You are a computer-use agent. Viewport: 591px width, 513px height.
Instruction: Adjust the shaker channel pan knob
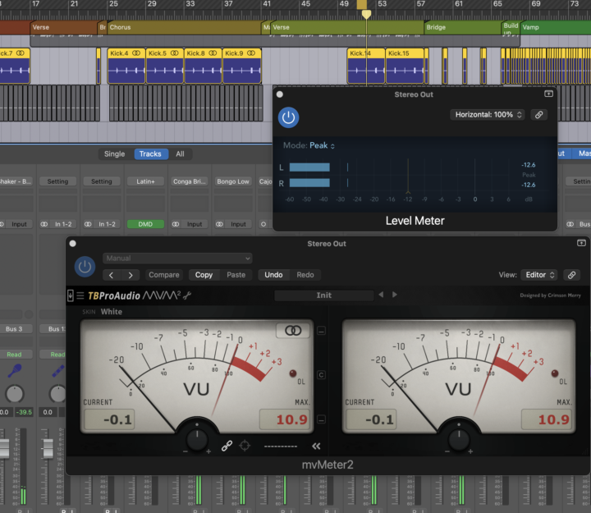pyautogui.click(x=14, y=394)
